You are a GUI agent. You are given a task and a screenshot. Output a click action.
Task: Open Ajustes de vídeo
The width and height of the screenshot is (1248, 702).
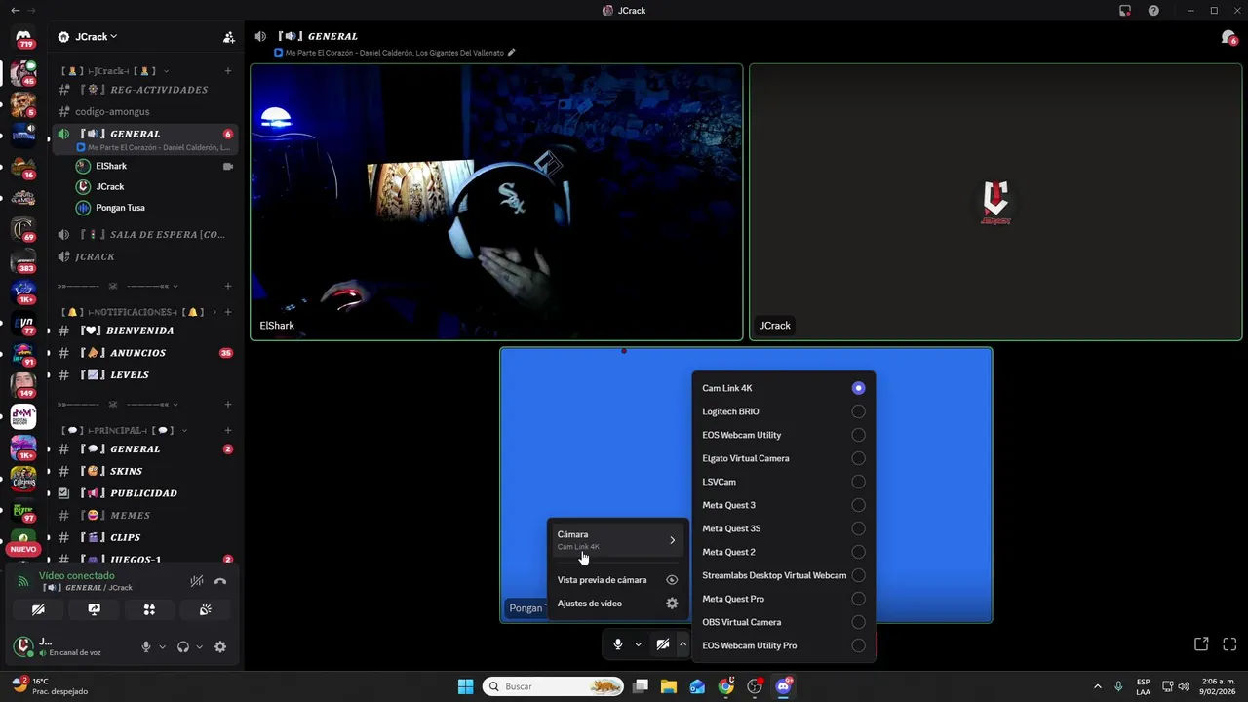point(616,604)
